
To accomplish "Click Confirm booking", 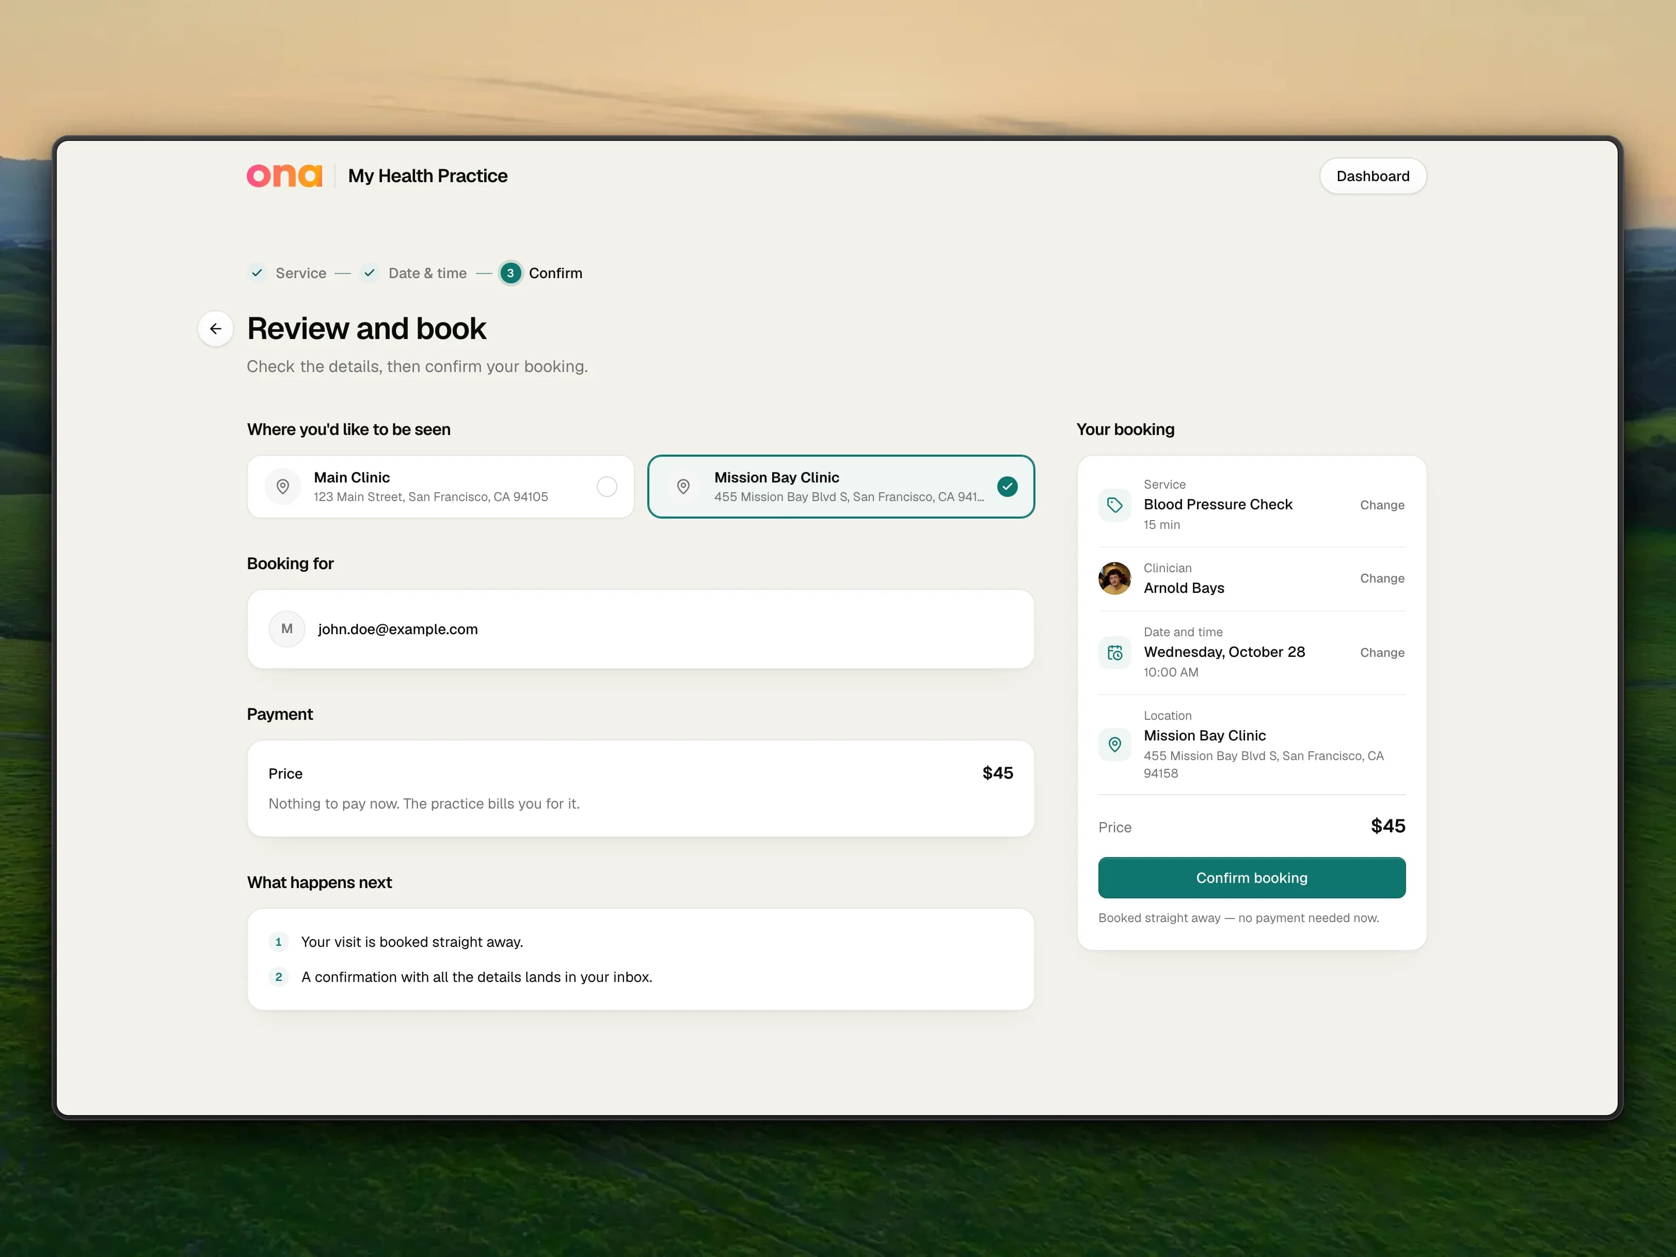I will [x=1252, y=878].
